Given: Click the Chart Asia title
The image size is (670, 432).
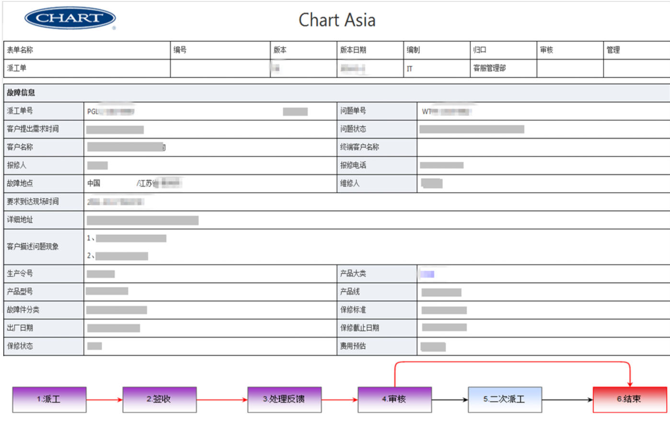Looking at the screenshot, I should (337, 20).
